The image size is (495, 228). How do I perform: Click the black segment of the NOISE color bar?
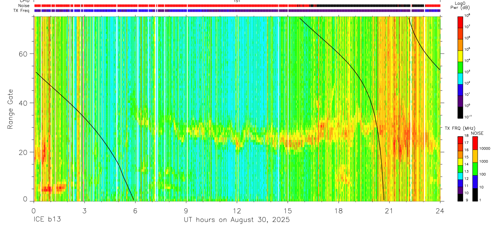[476, 195]
